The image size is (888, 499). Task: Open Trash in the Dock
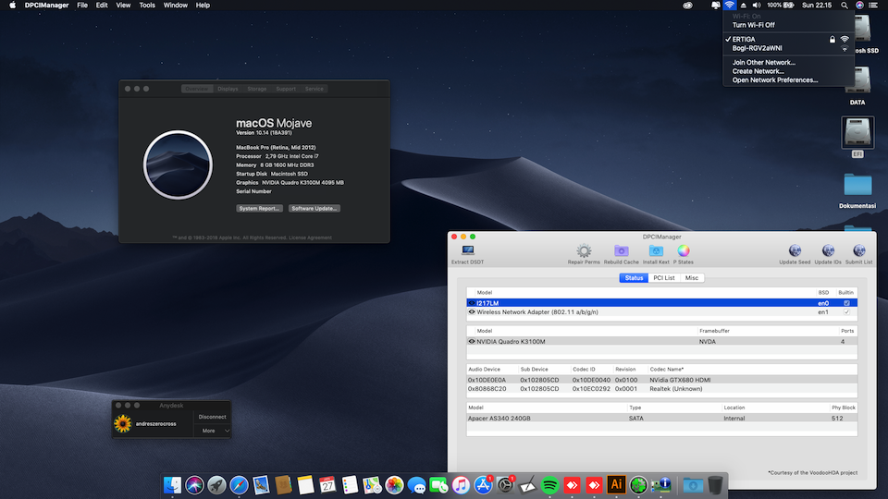coord(715,485)
